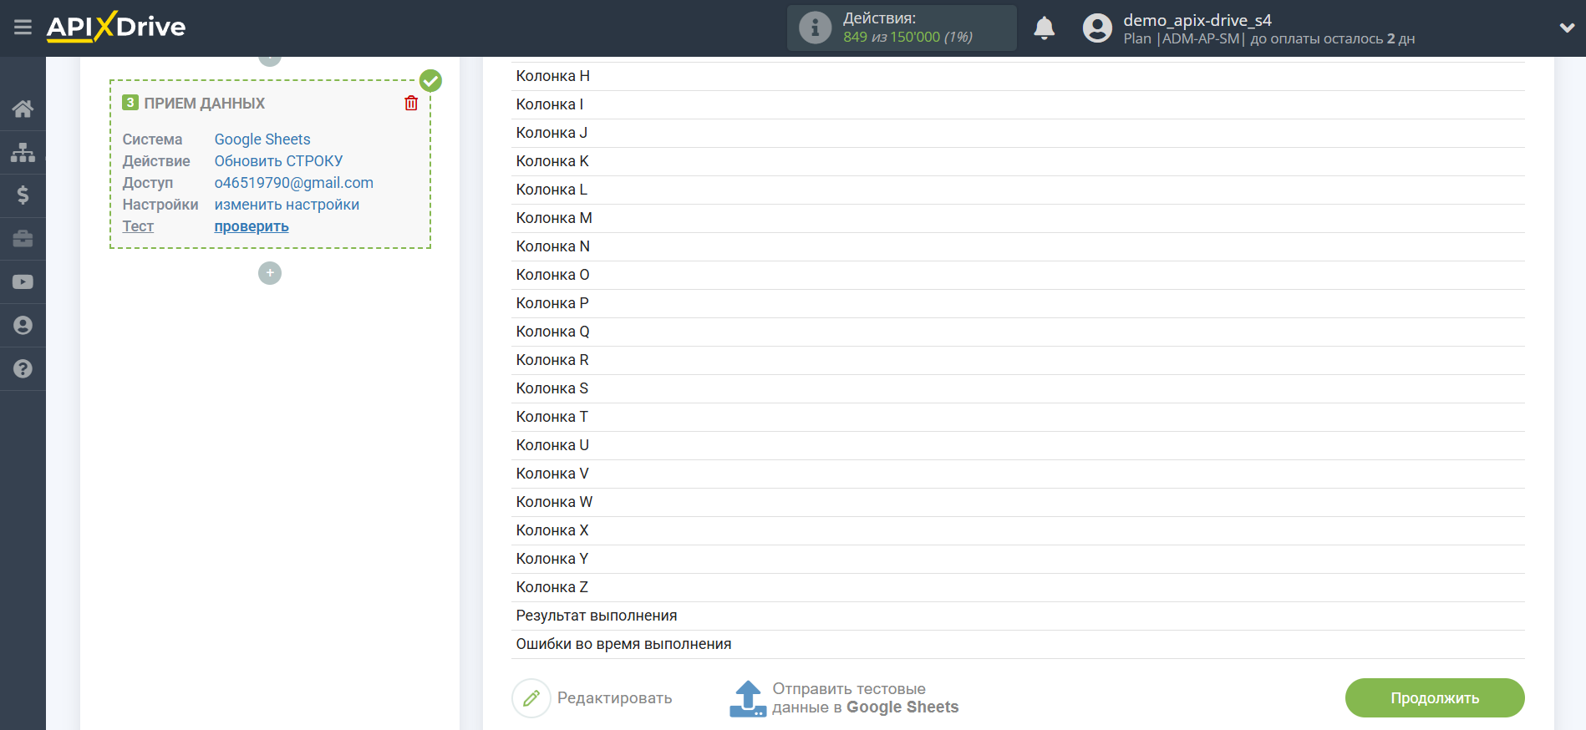This screenshot has height=730, width=1586.
Task: Click 'Колонка R' row
Action: click(1018, 360)
